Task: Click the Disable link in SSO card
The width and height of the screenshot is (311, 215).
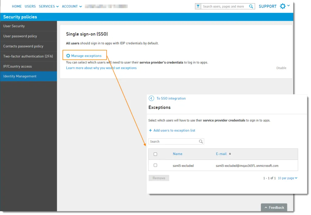Action: pos(281,68)
